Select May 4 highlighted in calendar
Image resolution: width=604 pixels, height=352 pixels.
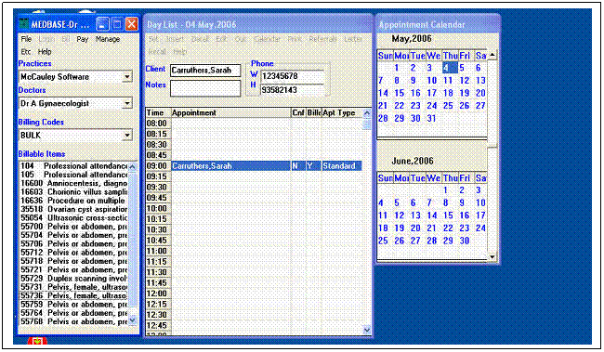450,68
